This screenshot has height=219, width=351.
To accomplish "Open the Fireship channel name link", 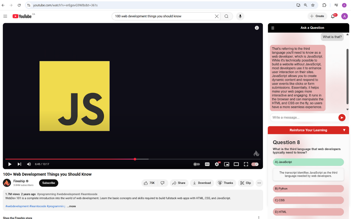I will click(19, 181).
